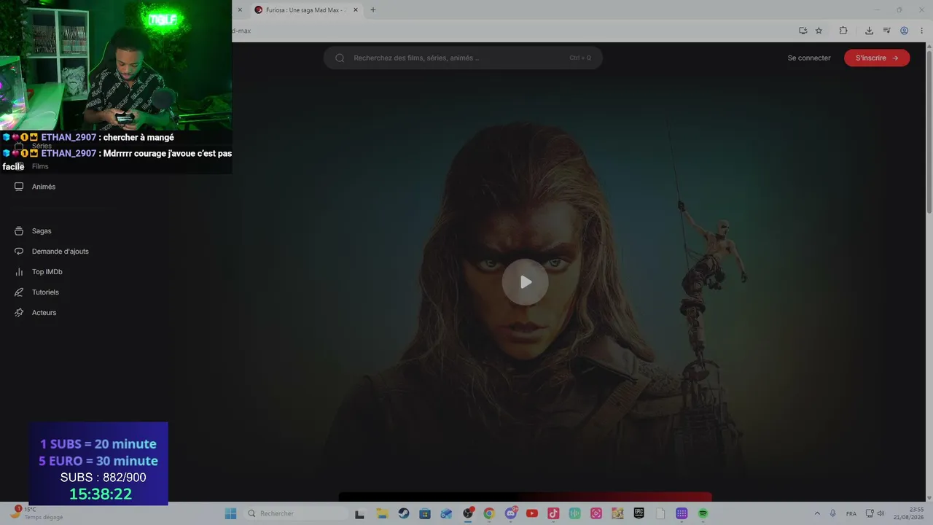Open Demande d'ajouts in the sidebar

60,252
